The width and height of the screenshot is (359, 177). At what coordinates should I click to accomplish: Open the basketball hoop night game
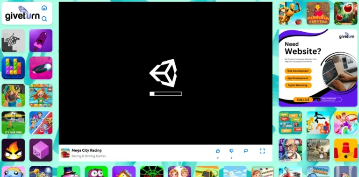coord(41,171)
